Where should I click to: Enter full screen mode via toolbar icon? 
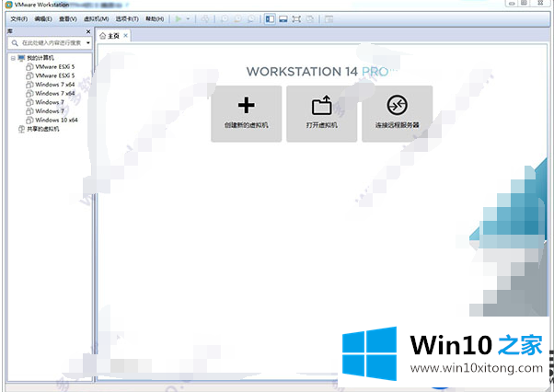tap(296, 19)
